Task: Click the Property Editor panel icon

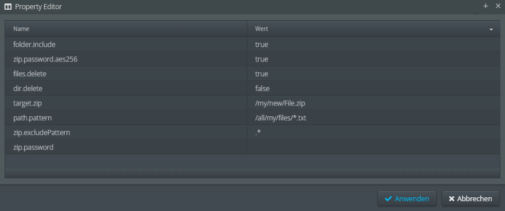Action: (x=8, y=7)
